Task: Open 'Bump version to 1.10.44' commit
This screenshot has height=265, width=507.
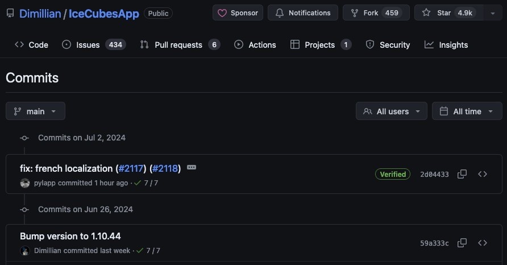Action: [x=70, y=236]
